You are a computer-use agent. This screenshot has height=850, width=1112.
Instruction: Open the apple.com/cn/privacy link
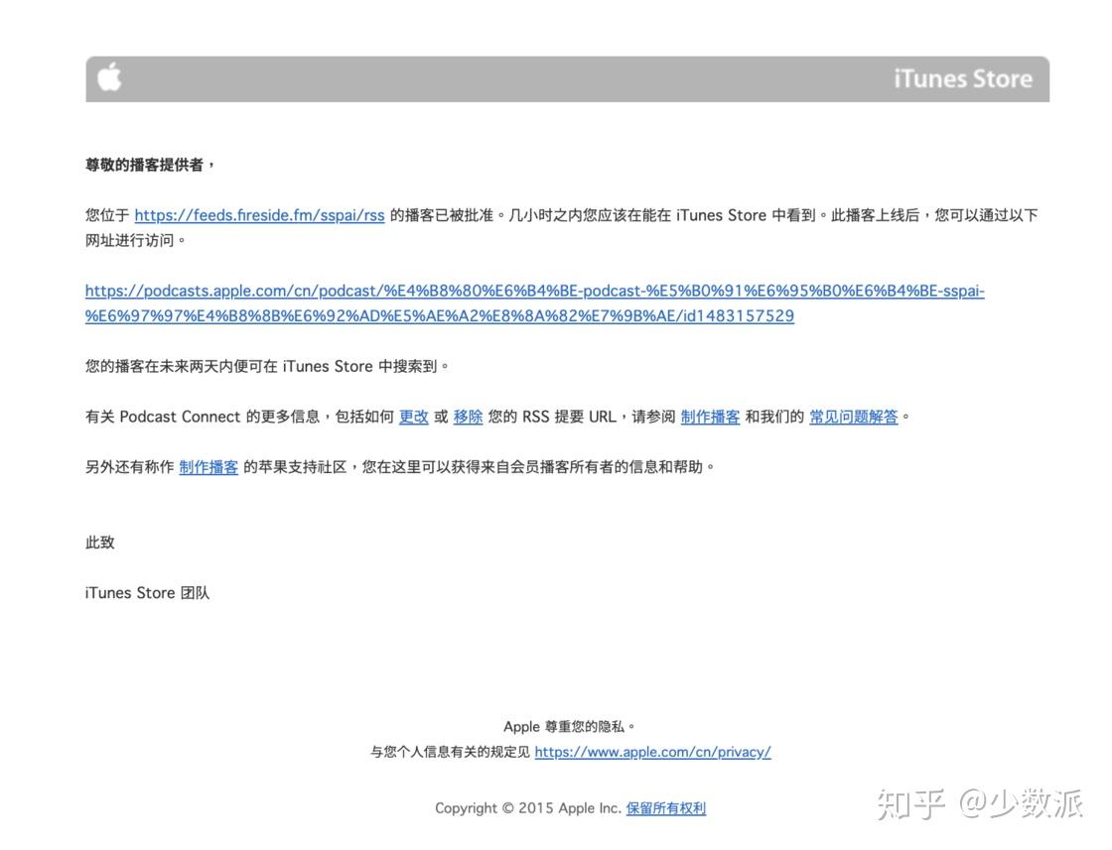652,752
